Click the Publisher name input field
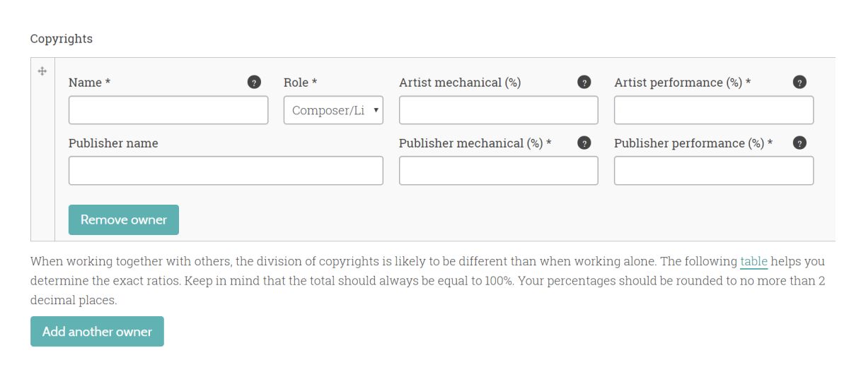The height and width of the screenshot is (367, 849). tap(226, 171)
